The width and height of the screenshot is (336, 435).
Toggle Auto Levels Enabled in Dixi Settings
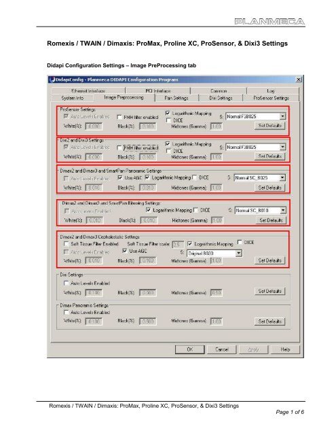66,283
